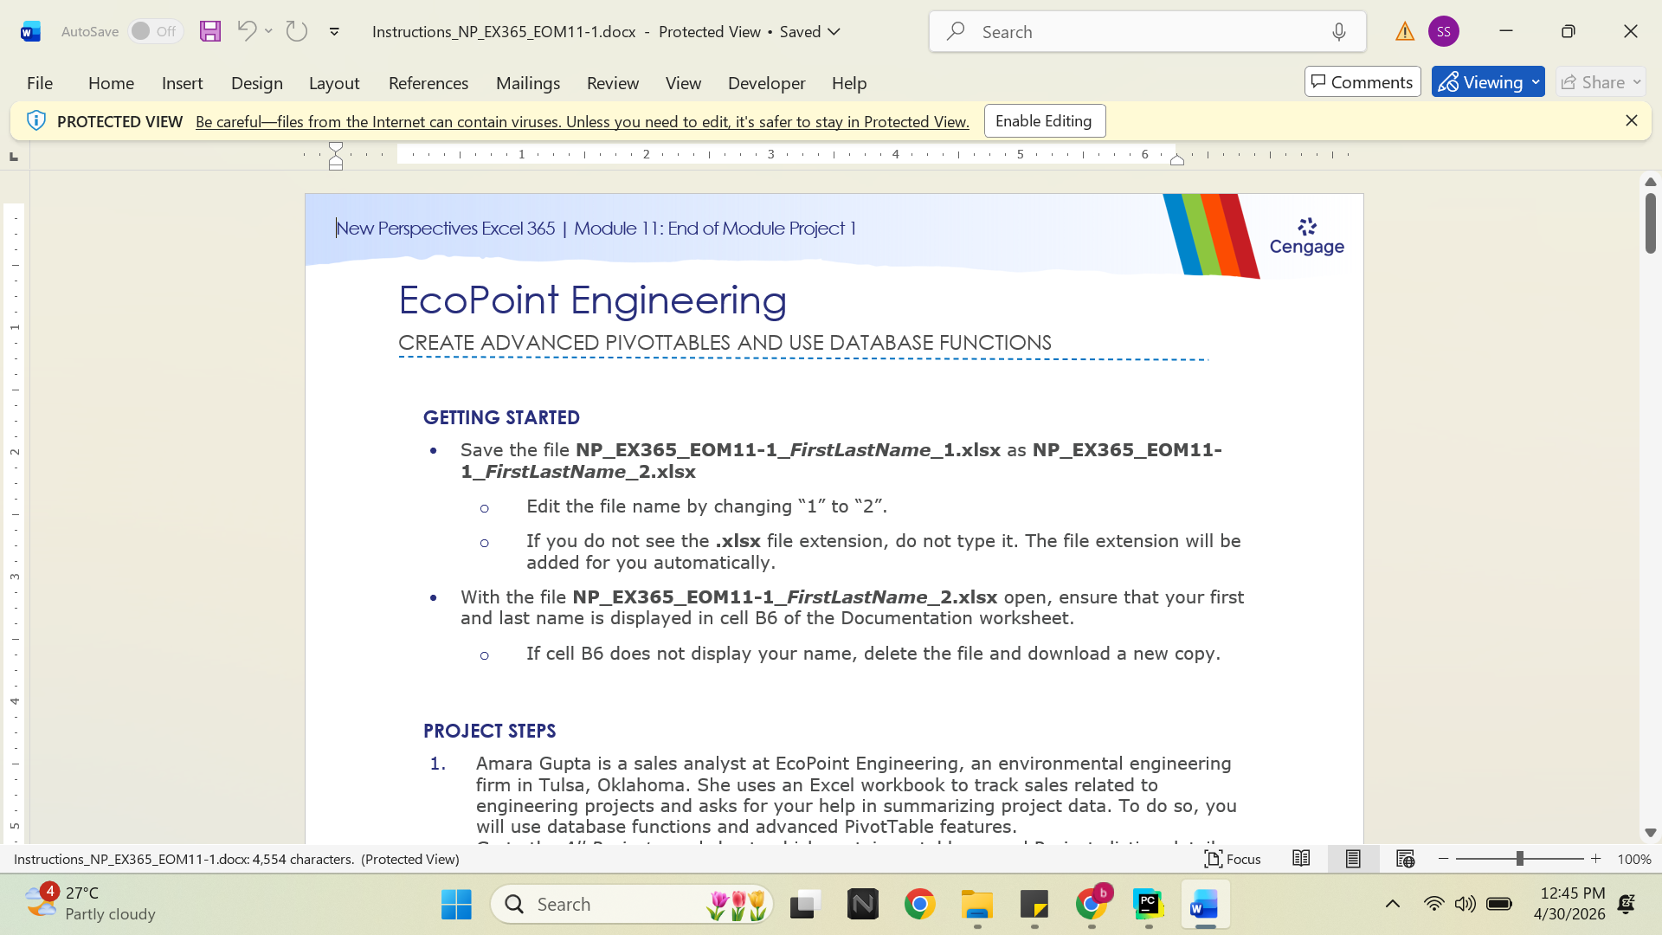Expand the Undo history dropdown arrow

(x=269, y=31)
